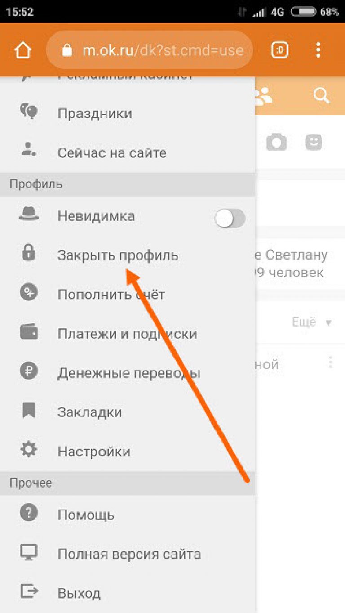345x613 pixels.
Task: Open the vertical dots post options
Action: (330, 363)
